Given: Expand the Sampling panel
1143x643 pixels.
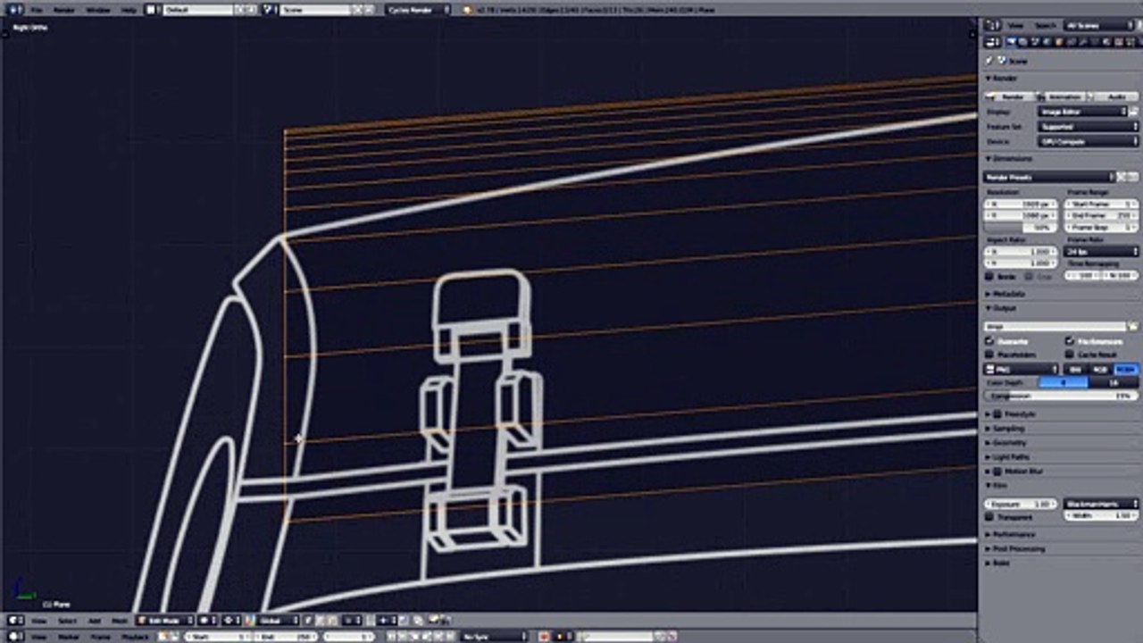Looking at the screenshot, I should (x=1009, y=429).
